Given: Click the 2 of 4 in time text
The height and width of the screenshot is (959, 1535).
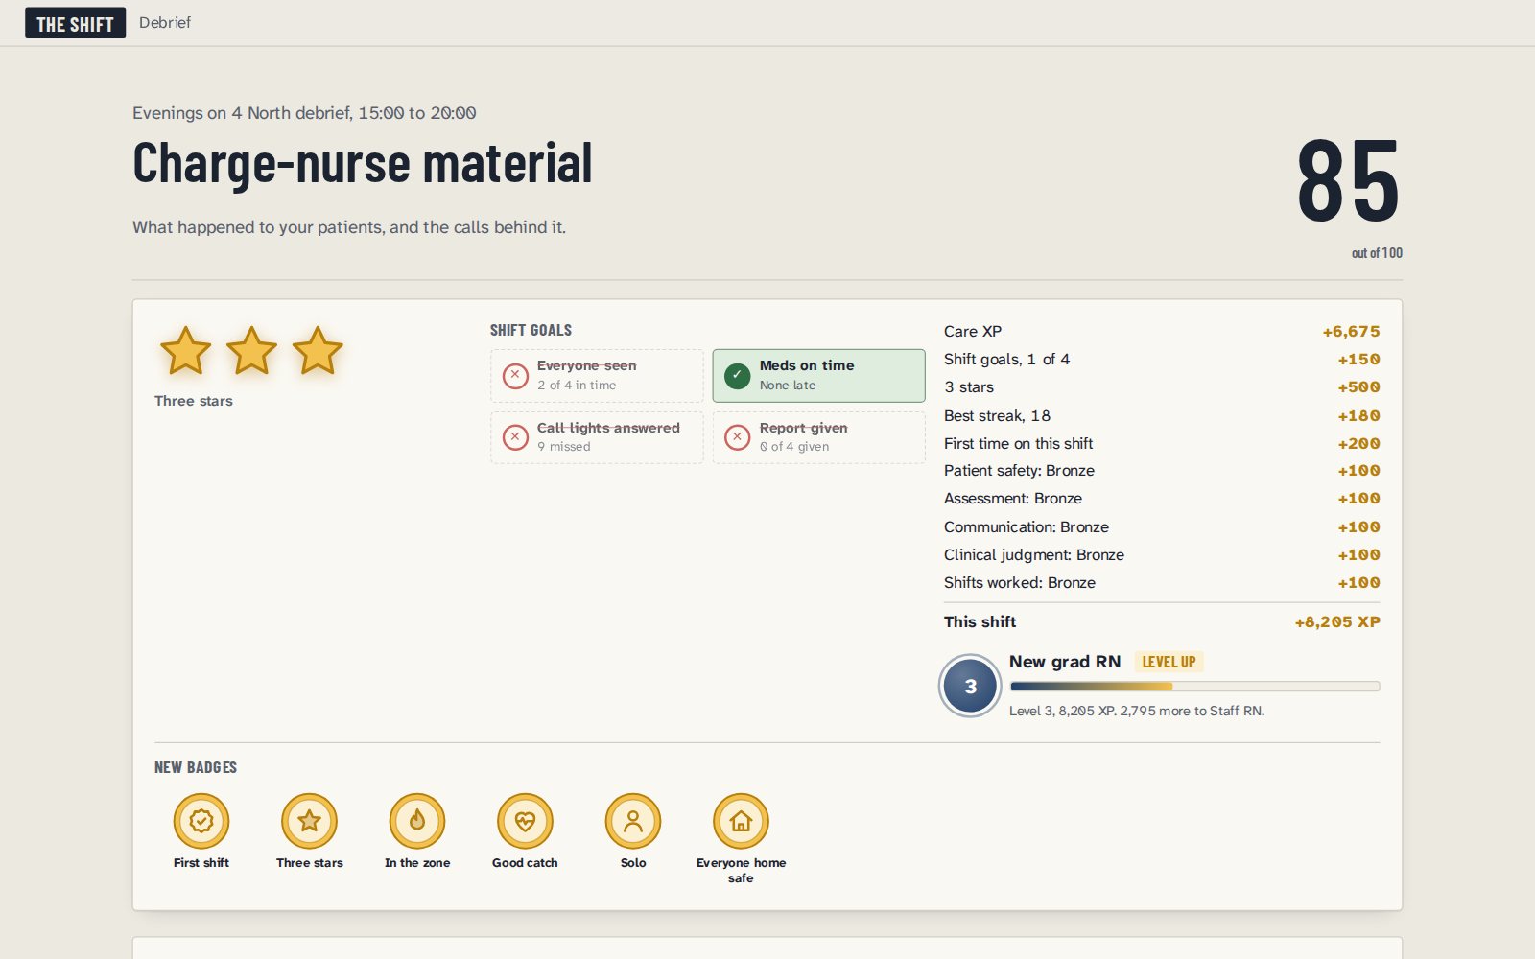Looking at the screenshot, I should (577, 386).
